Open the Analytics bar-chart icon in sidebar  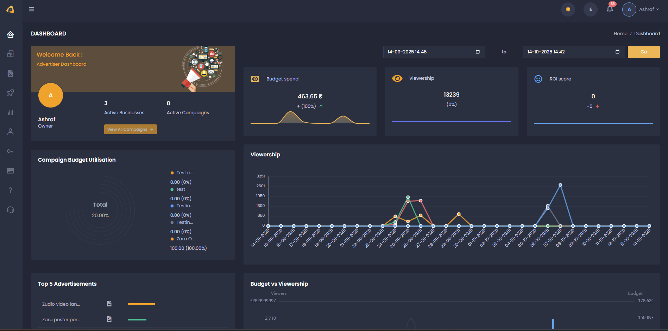point(10,112)
